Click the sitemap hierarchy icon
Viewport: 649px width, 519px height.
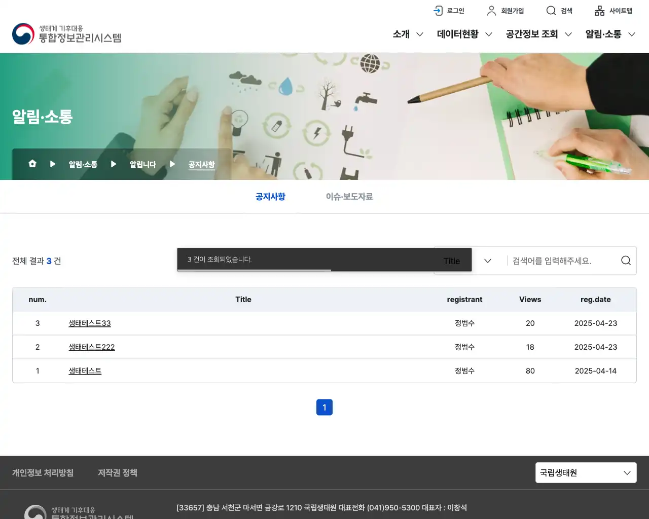(x=600, y=11)
